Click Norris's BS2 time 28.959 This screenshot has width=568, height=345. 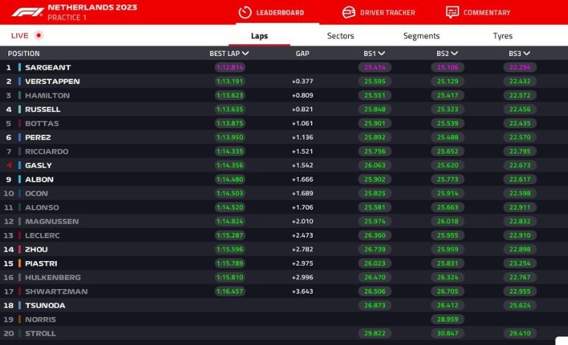(x=447, y=319)
